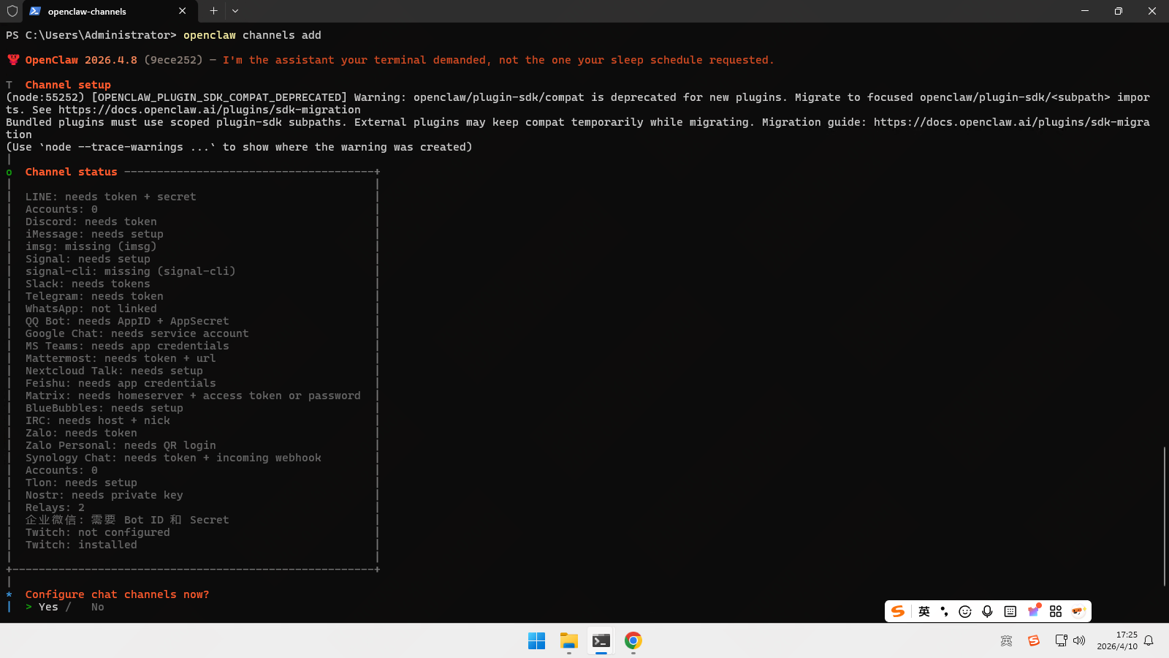Click the 'Channel status' heading
This screenshot has height=658, width=1169.
pyautogui.click(x=71, y=172)
